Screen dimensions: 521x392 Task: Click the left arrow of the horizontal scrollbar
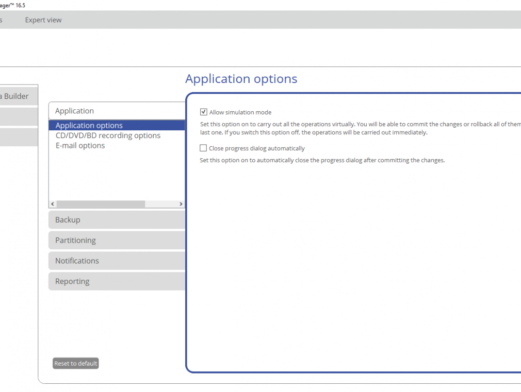click(x=53, y=204)
